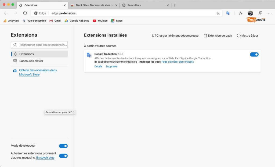Turn off Mode développeur toggle

point(63,146)
